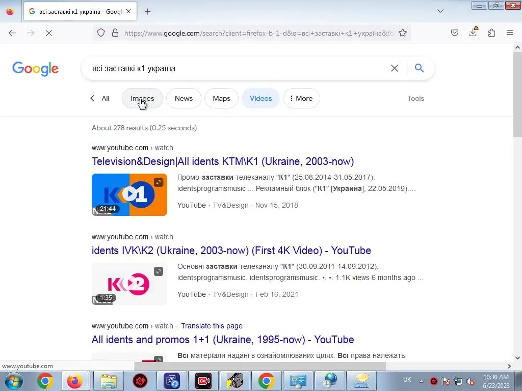Open the Firefox hamburger application menu
The height and width of the screenshot is (391, 522).
510,33
